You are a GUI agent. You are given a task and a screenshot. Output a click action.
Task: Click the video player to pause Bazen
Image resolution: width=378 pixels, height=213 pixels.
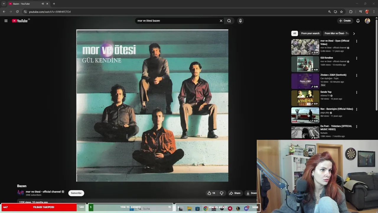coord(152,105)
